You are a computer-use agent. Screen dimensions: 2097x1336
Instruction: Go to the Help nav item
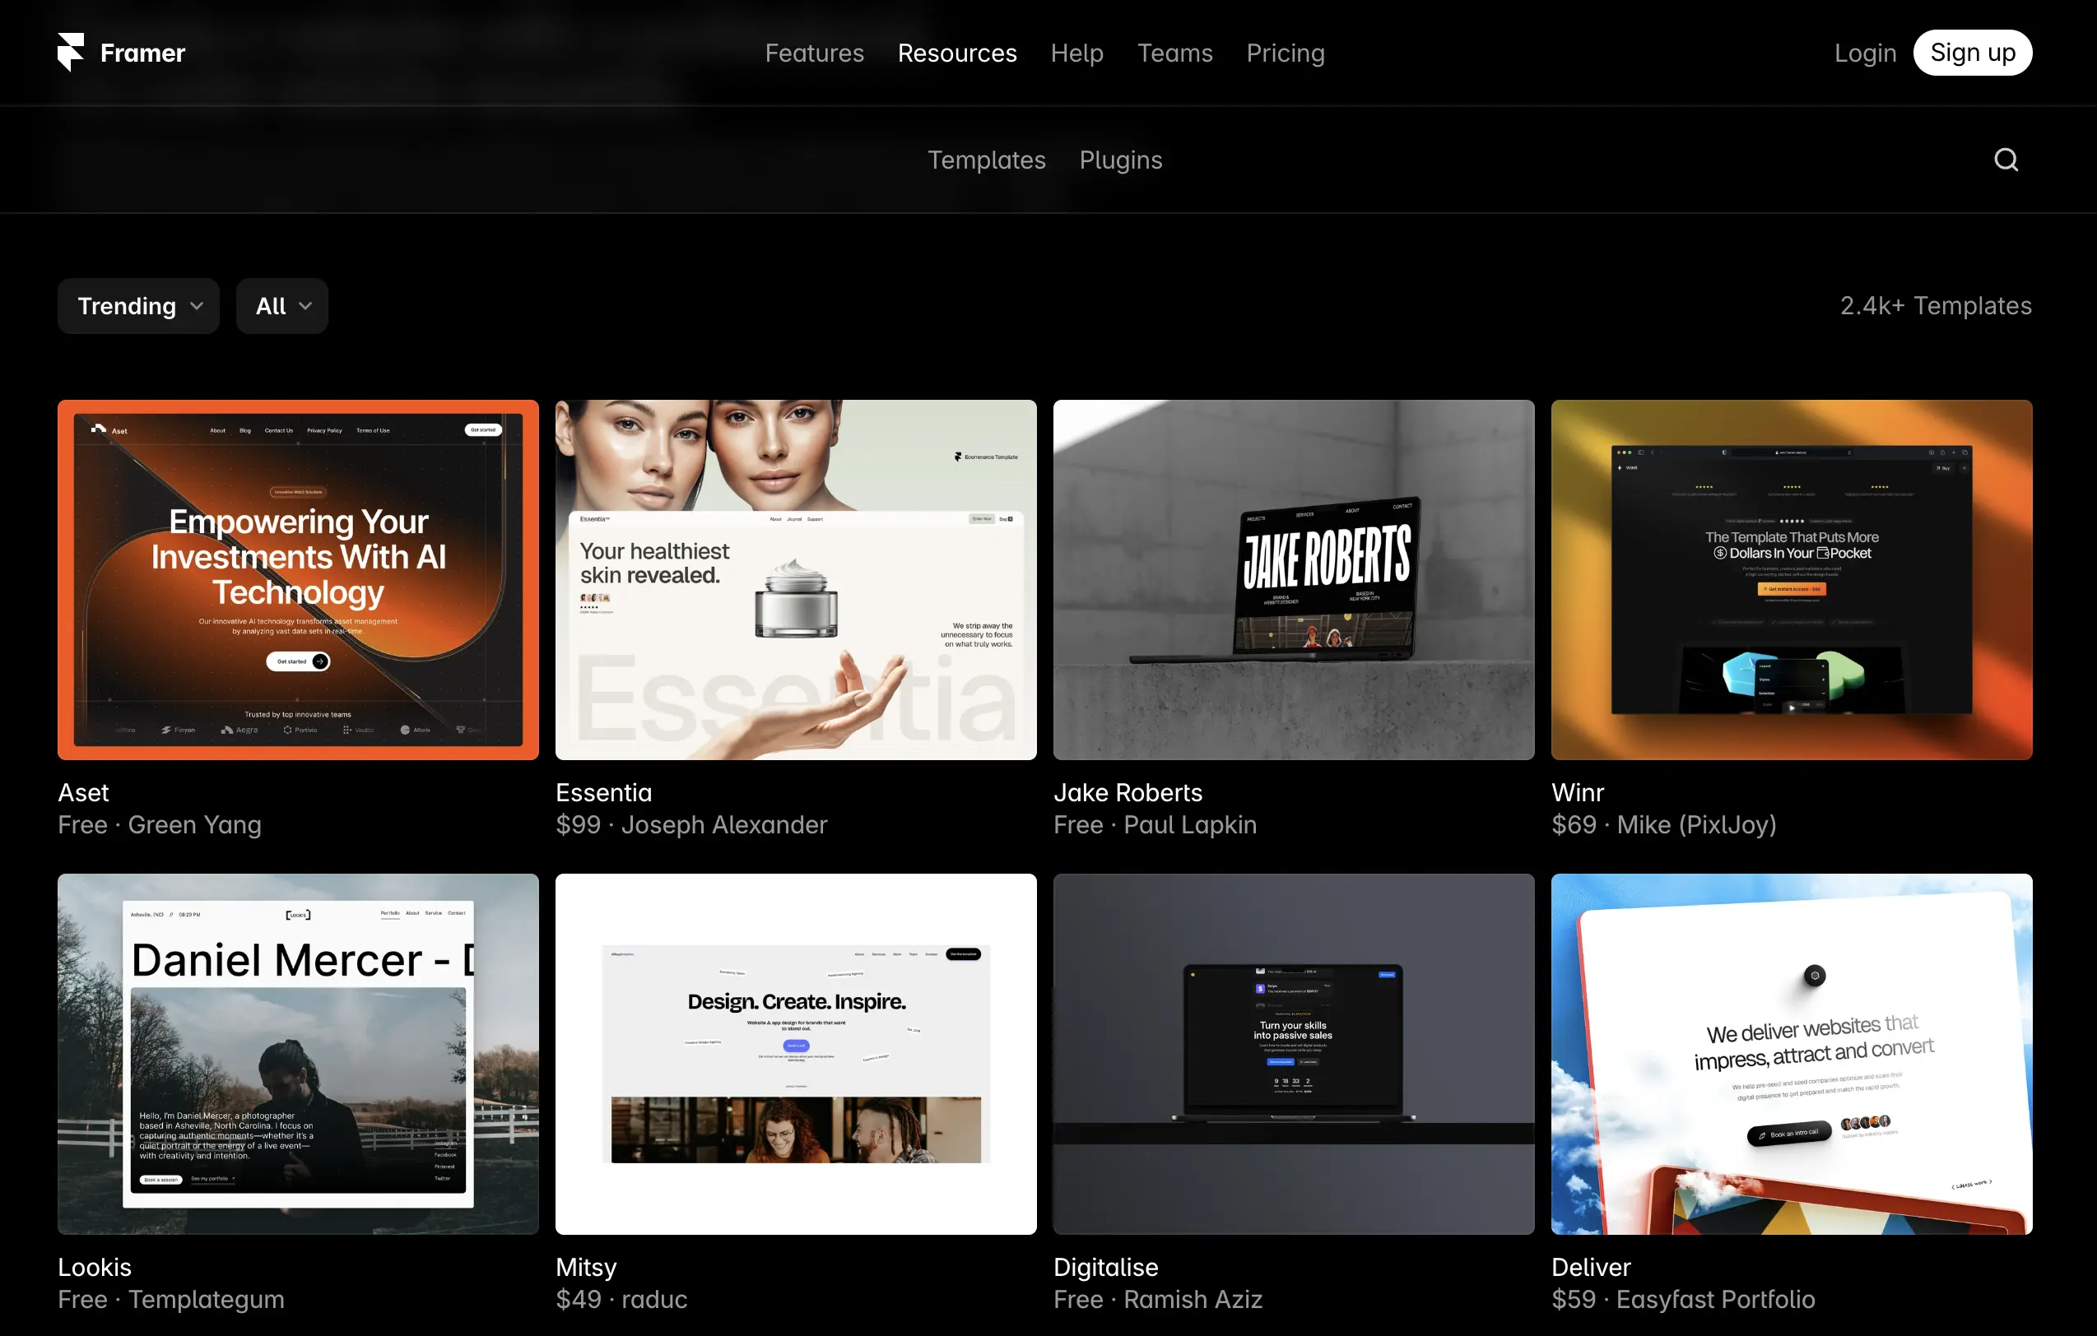coord(1077,53)
